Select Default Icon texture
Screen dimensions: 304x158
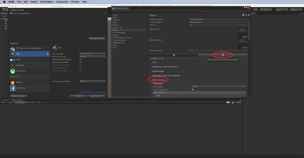coord(242,33)
